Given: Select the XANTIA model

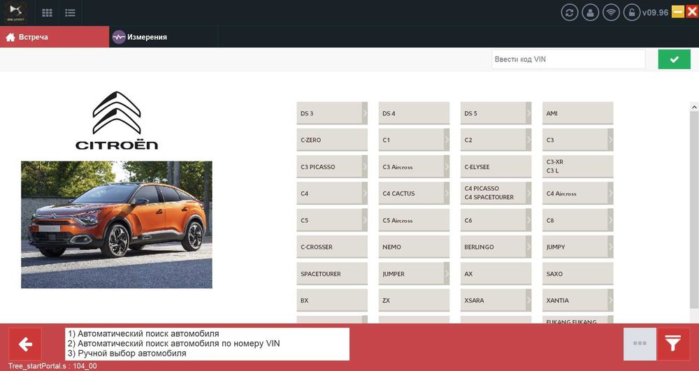Looking at the screenshot, I should 578,300.
